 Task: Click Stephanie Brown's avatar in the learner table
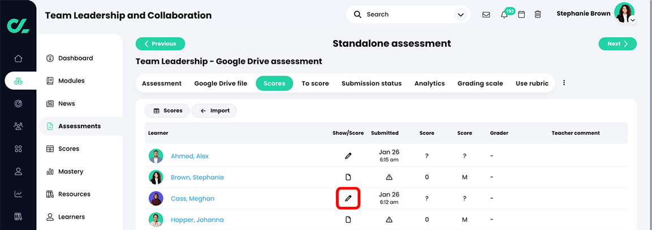point(156,178)
